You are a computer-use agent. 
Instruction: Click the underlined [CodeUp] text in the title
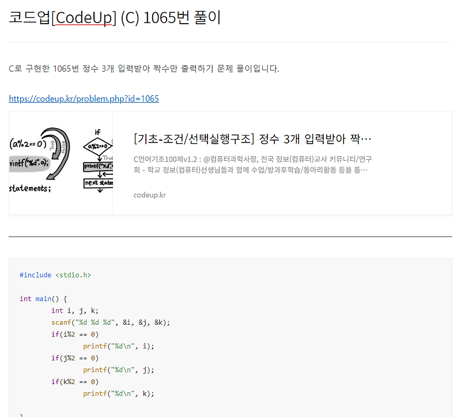point(84,18)
